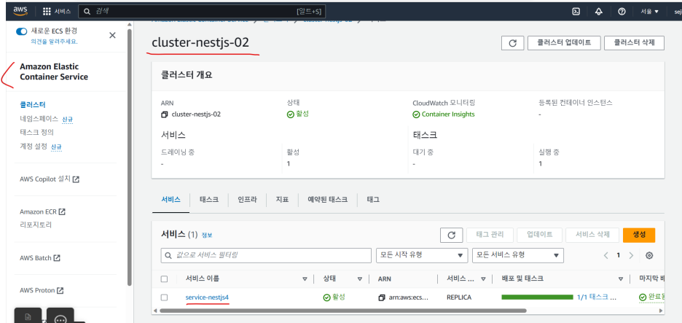Switch to the 태그 tab
This screenshot has height=323, width=682.
(373, 200)
